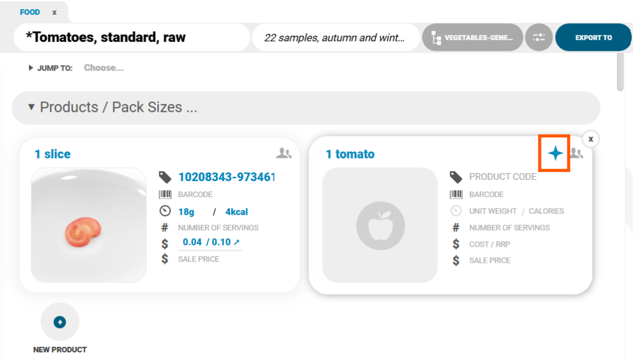
Task: Click the product code tag icon on tomato card
Action: tap(456, 177)
